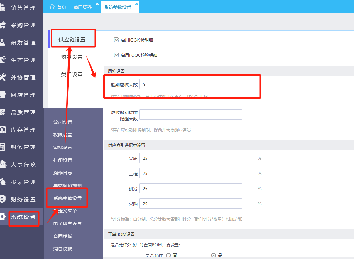
Task: Select 否 radio for 是否允许
Action: (168, 255)
